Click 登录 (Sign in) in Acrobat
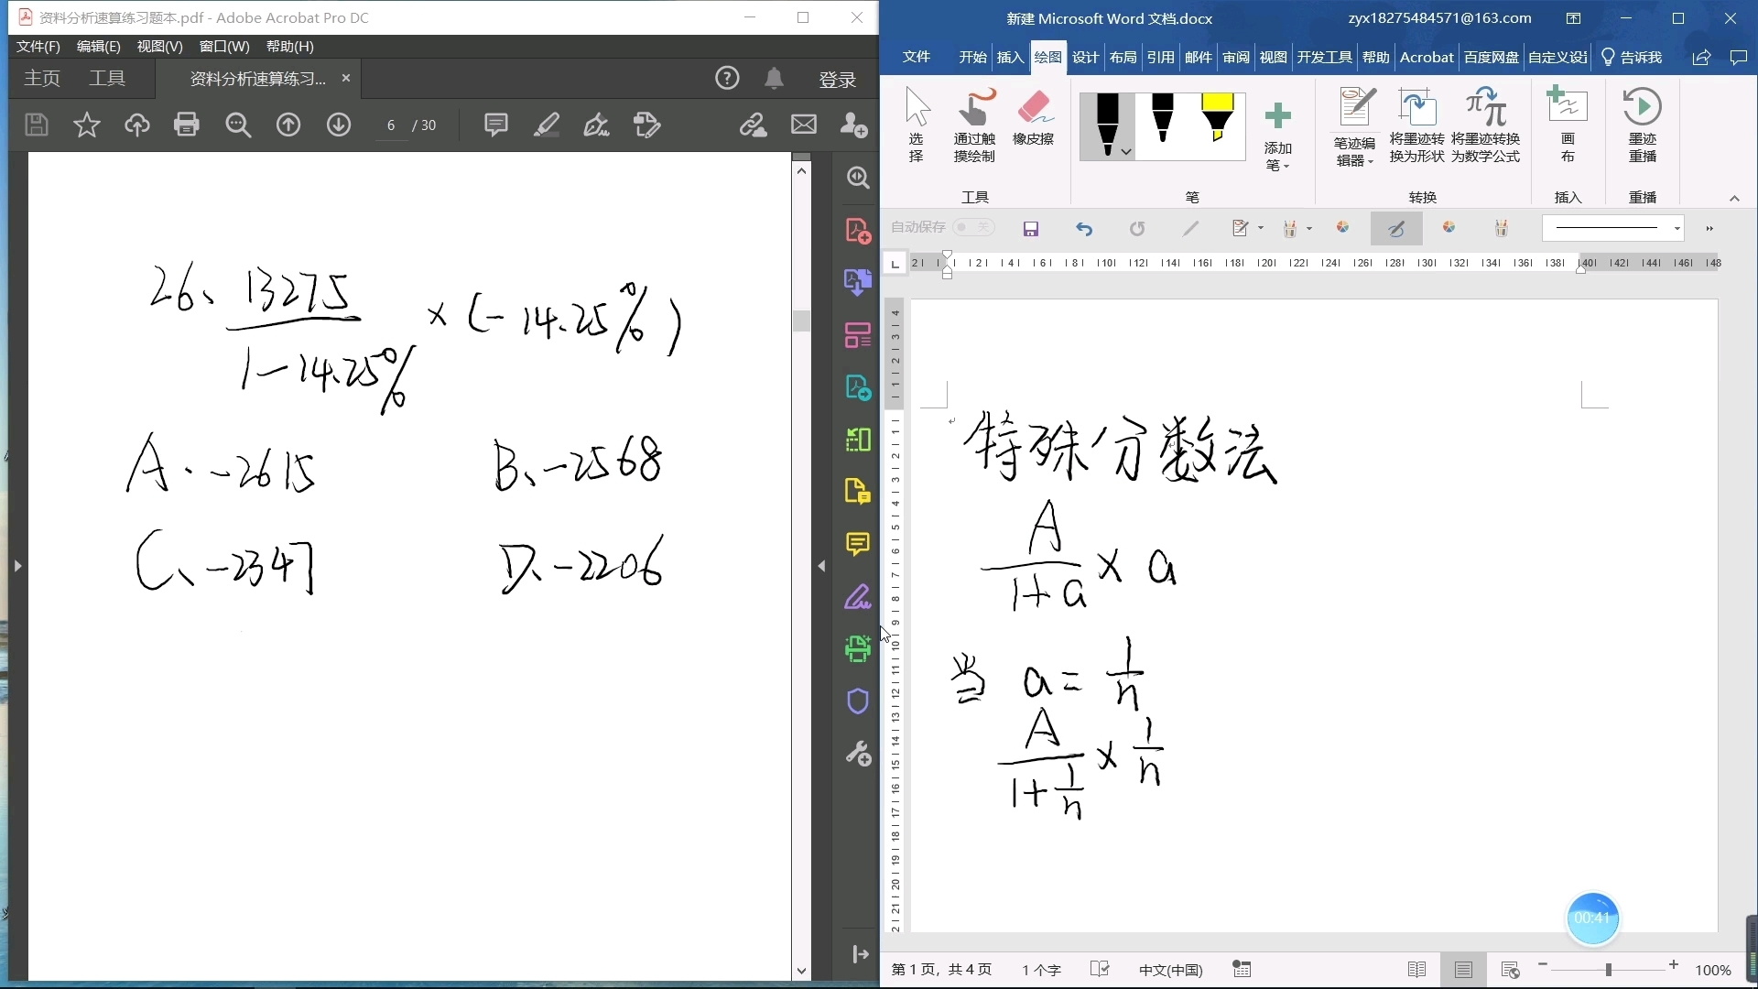The width and height of the screenshot is (1758, 989). [837, 80]
